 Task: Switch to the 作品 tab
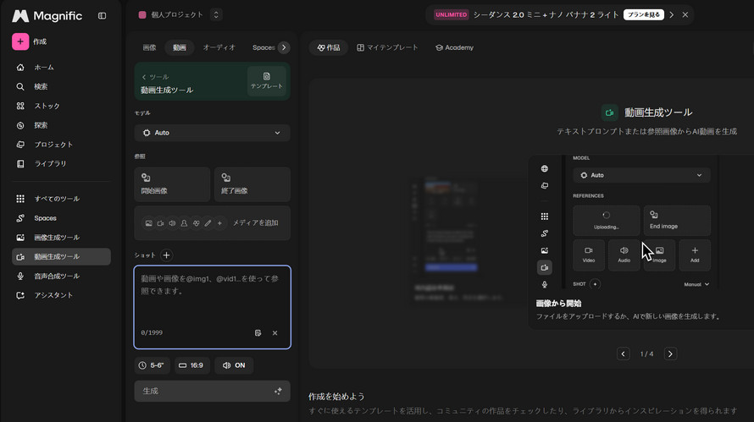pos(329,47)
